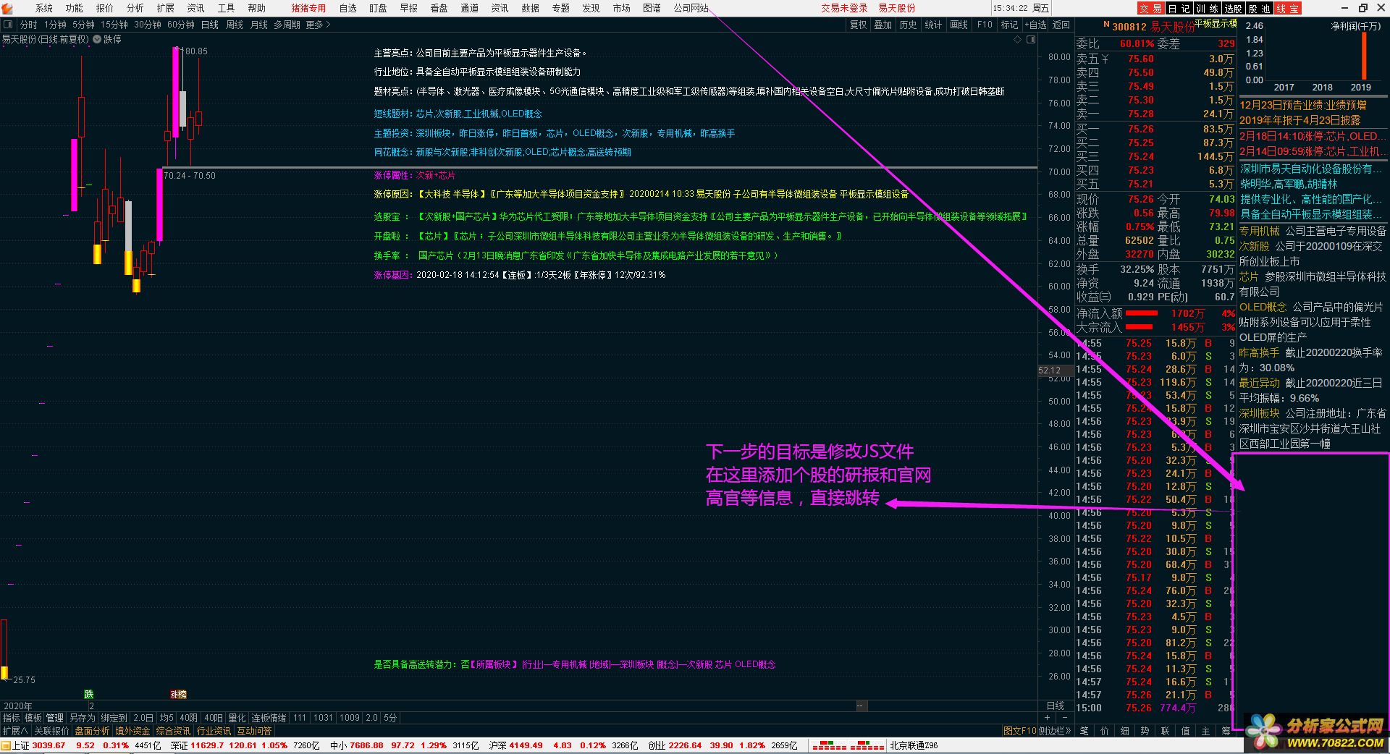
Task: Collapse the 侧边栏 expander
Action: [1055, 731]
